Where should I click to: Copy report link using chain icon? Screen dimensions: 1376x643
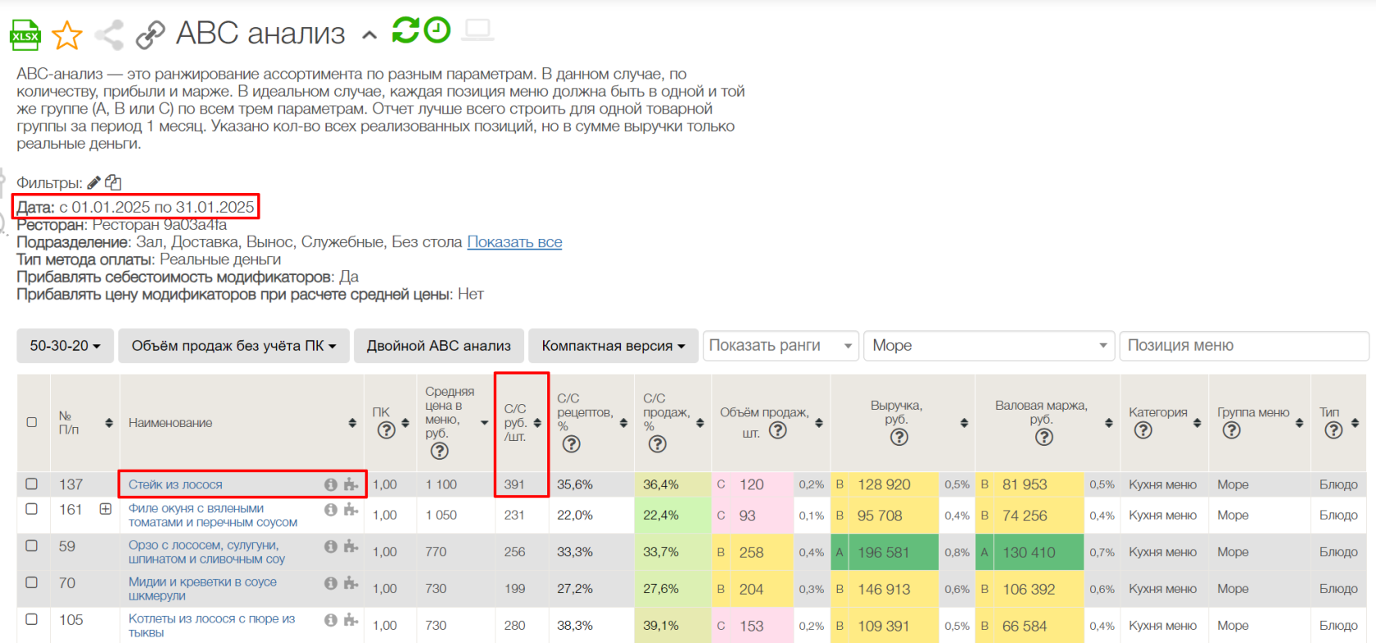[150, 35]
